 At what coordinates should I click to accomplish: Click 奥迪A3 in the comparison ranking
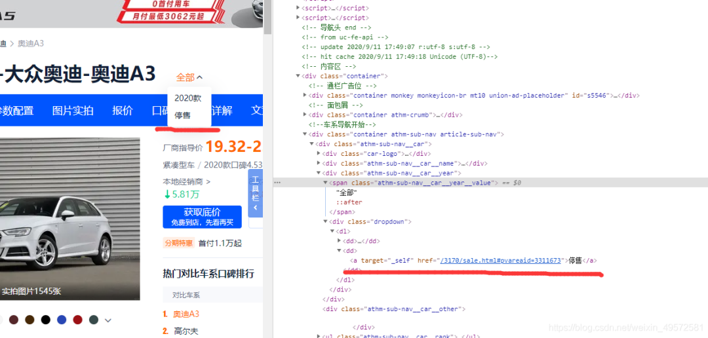186,314
